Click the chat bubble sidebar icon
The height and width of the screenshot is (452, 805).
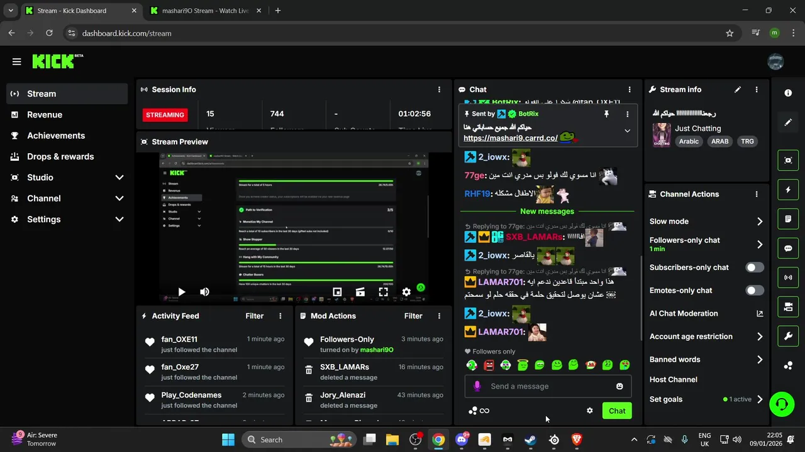coord(788,248)
